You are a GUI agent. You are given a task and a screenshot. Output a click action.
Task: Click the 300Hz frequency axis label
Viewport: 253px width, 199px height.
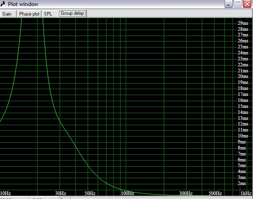pos(186,193)
